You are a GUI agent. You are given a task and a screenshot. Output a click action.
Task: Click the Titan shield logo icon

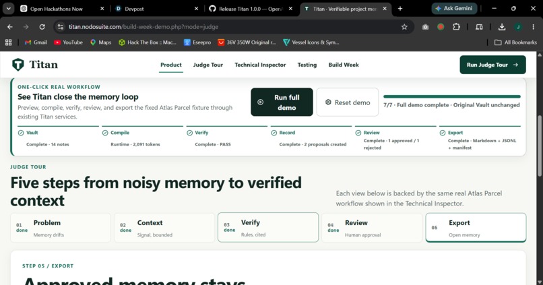pos(18,65)
